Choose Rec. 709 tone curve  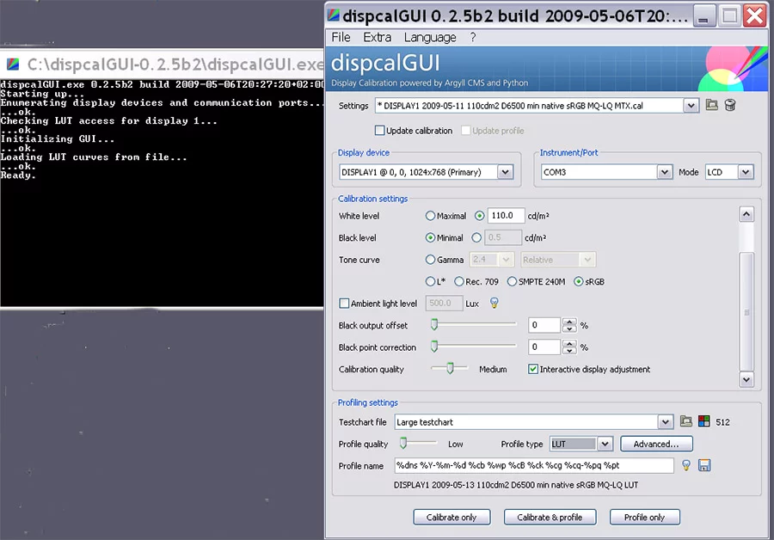tap(459, 281)
